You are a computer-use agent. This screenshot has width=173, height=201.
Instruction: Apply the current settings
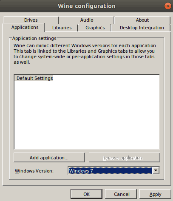pyautogui.click(x=155, y=194)
